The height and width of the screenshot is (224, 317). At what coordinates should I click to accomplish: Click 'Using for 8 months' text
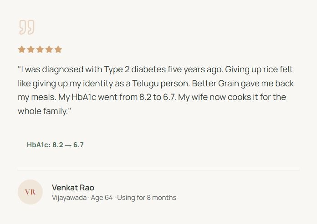click(147, 198)
